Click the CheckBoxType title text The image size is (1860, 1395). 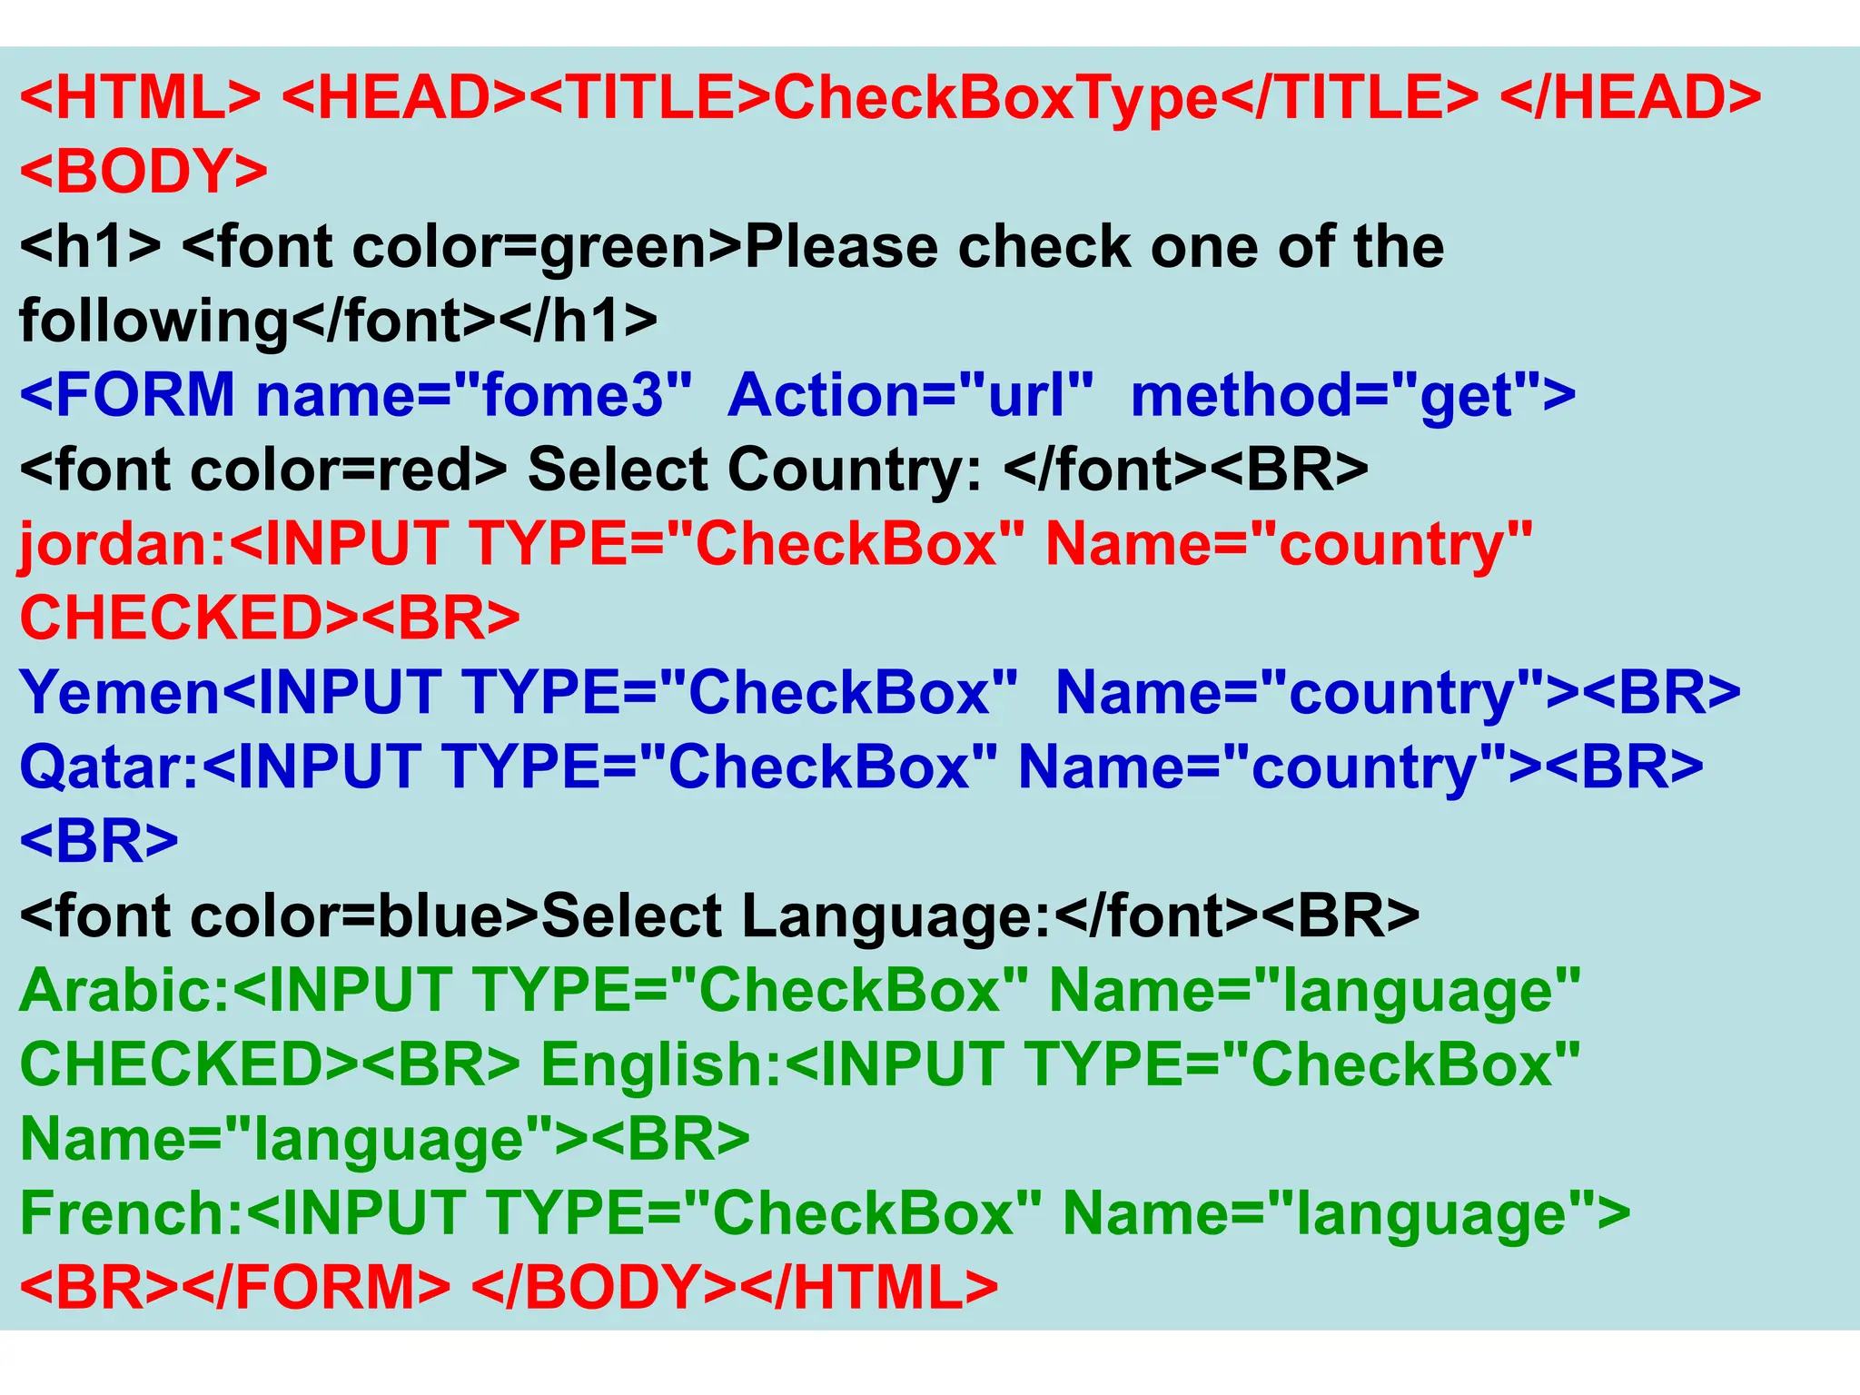coord(994,98)
